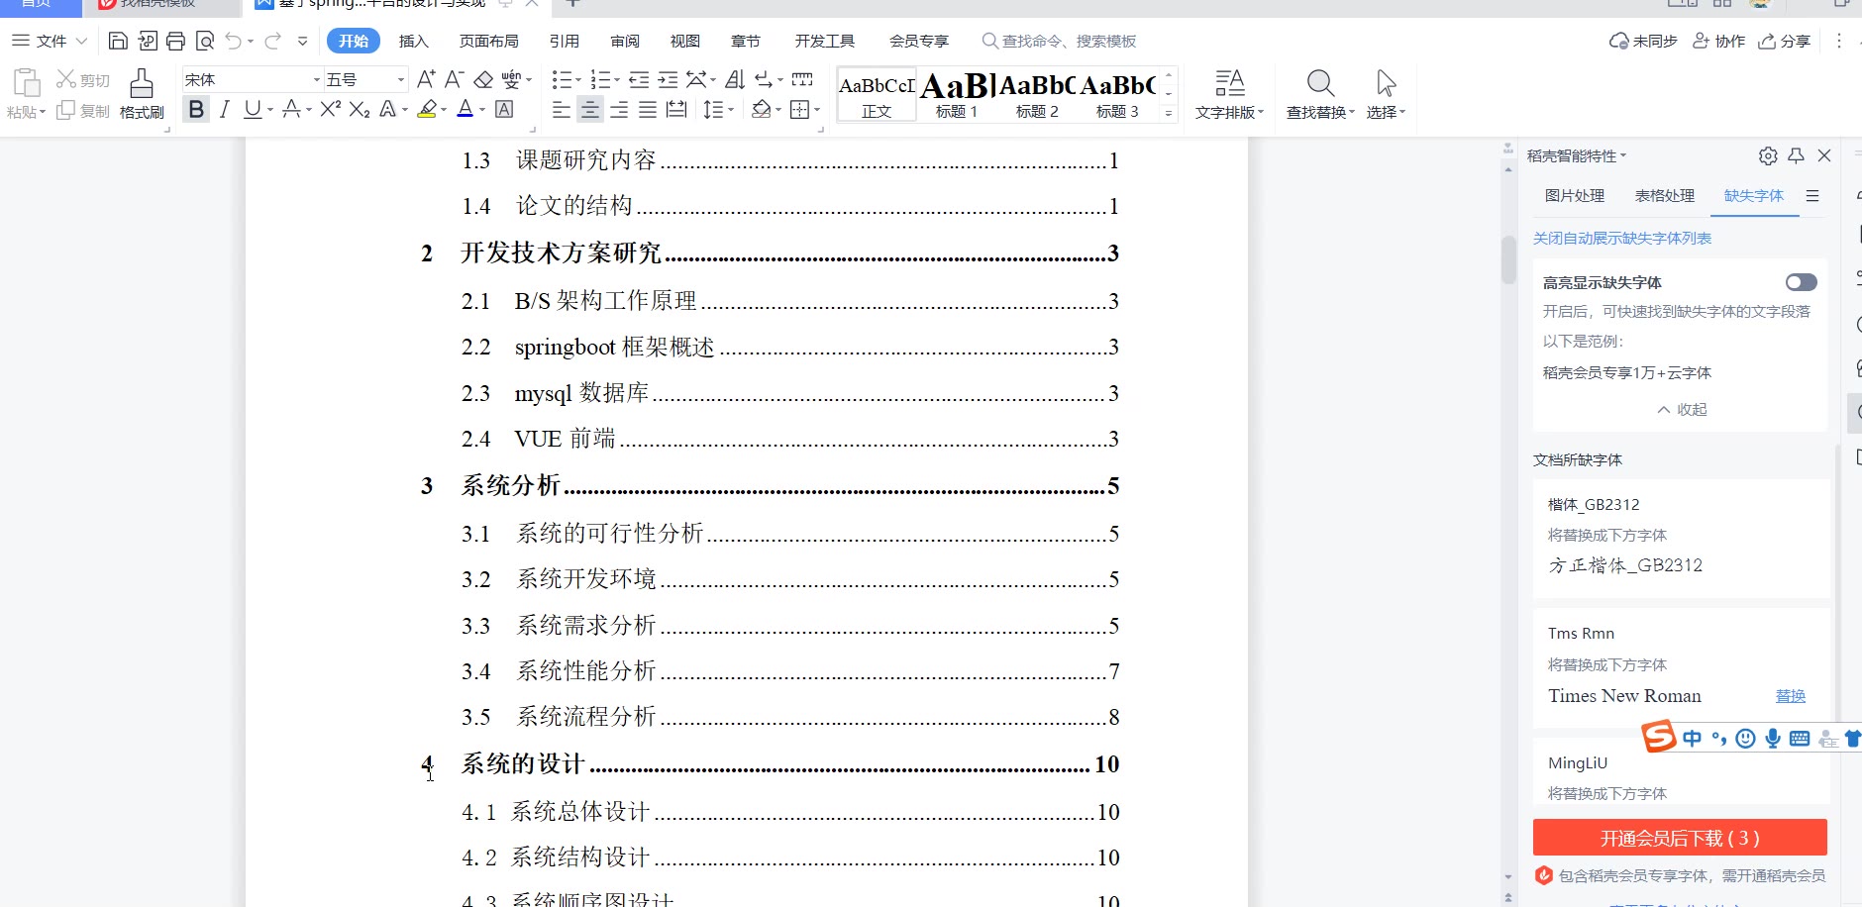Screen dimensions: 1862x907
Task: Click the 未同步 sync status button
Action: pyautogui.click(x=1643, y=41)
